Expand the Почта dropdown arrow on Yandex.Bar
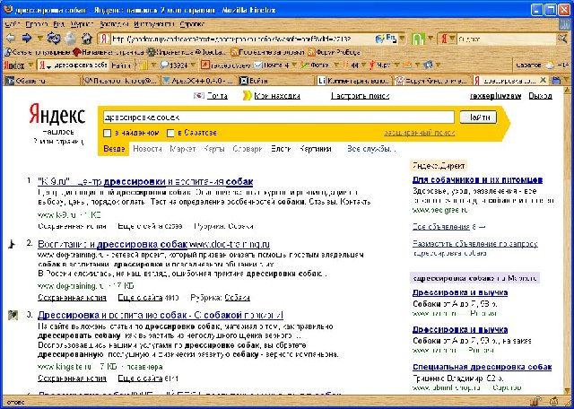The height and width of the screenshot is (409, 574). click(x=294, y=65)
